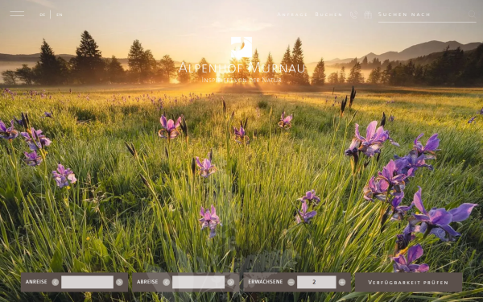Viewport: 483px width, 302px height.
Task: Decrease Erwachsene count with minus
Action: [291, 282]
